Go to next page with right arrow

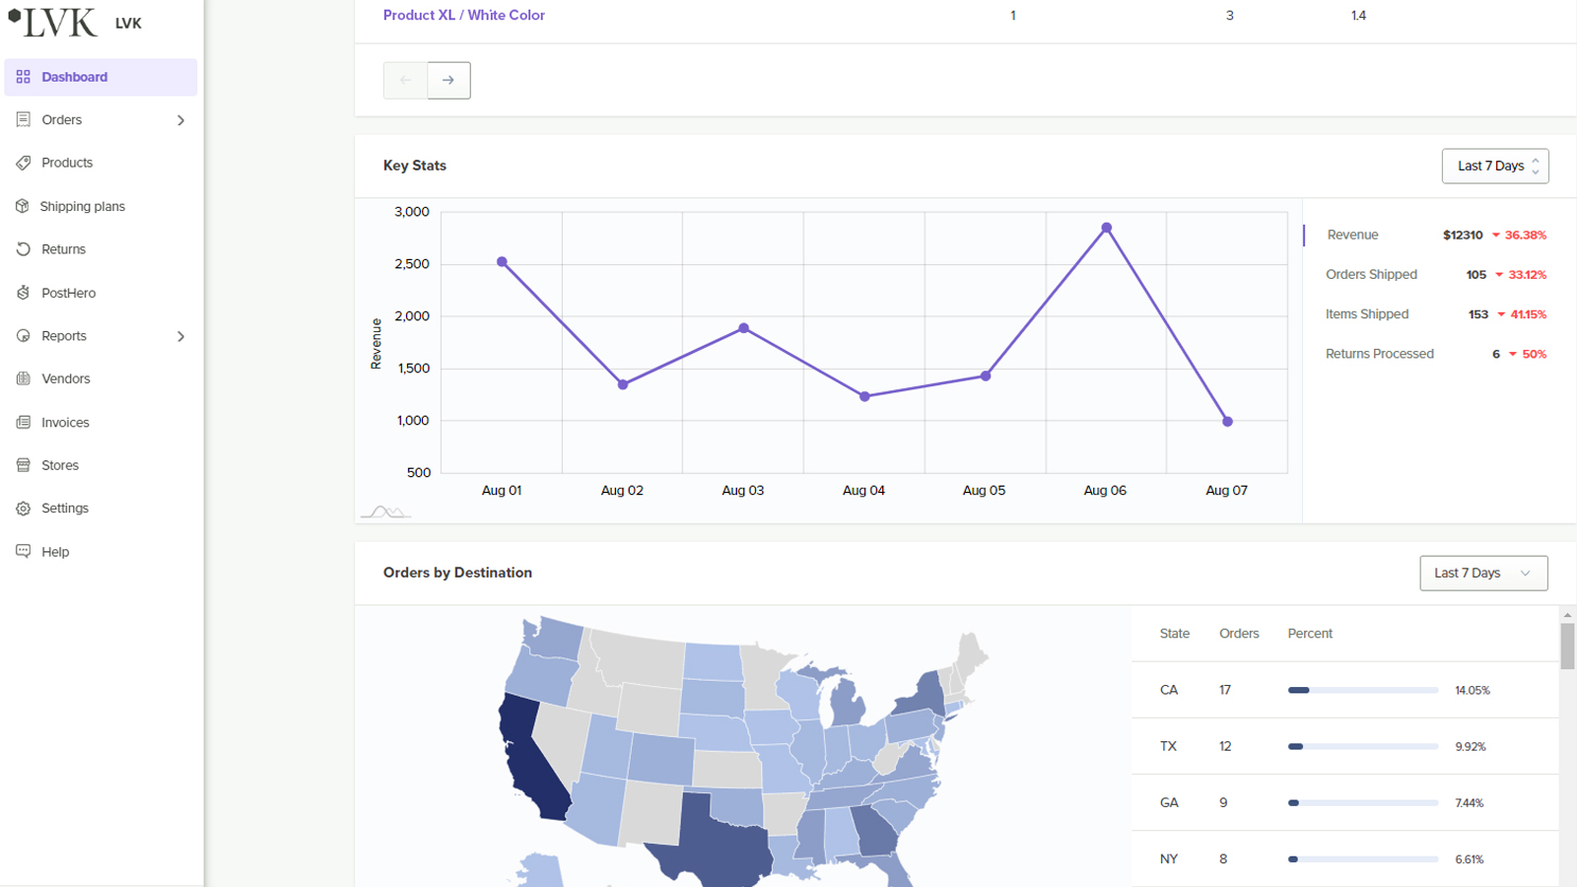click(x=448, y=80)
